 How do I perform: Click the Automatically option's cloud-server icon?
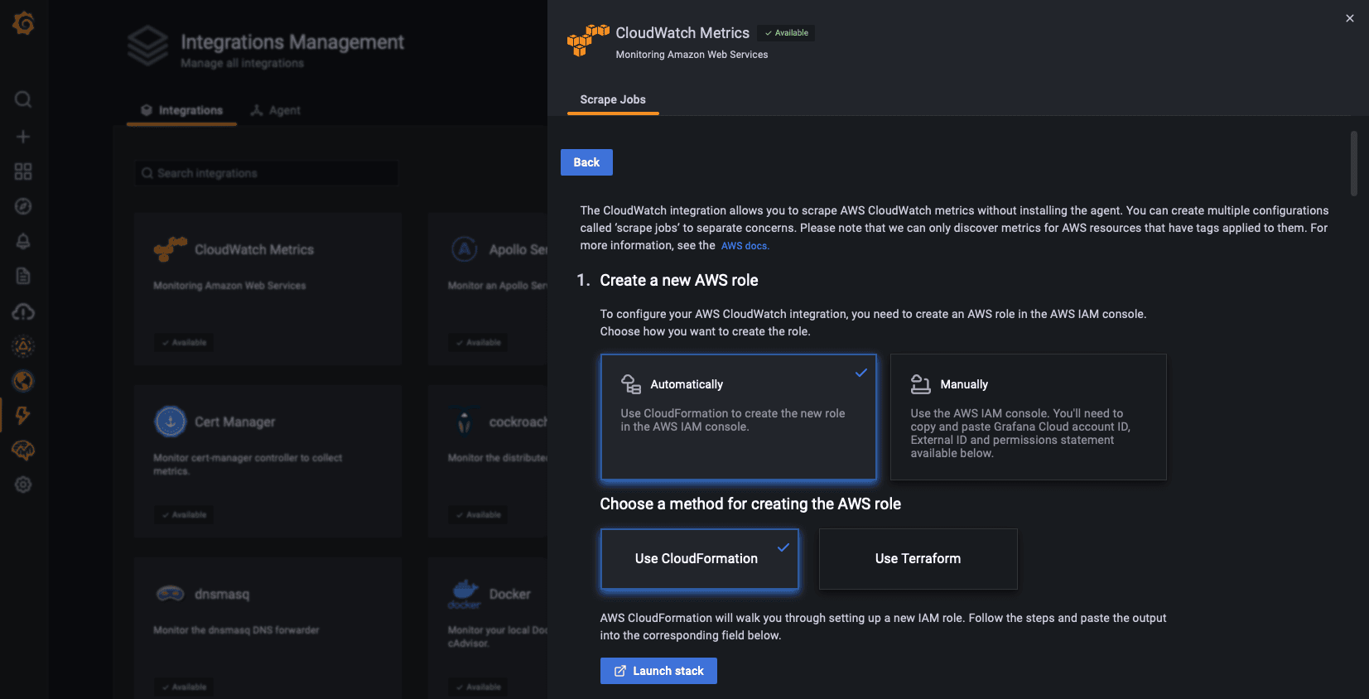631,383
